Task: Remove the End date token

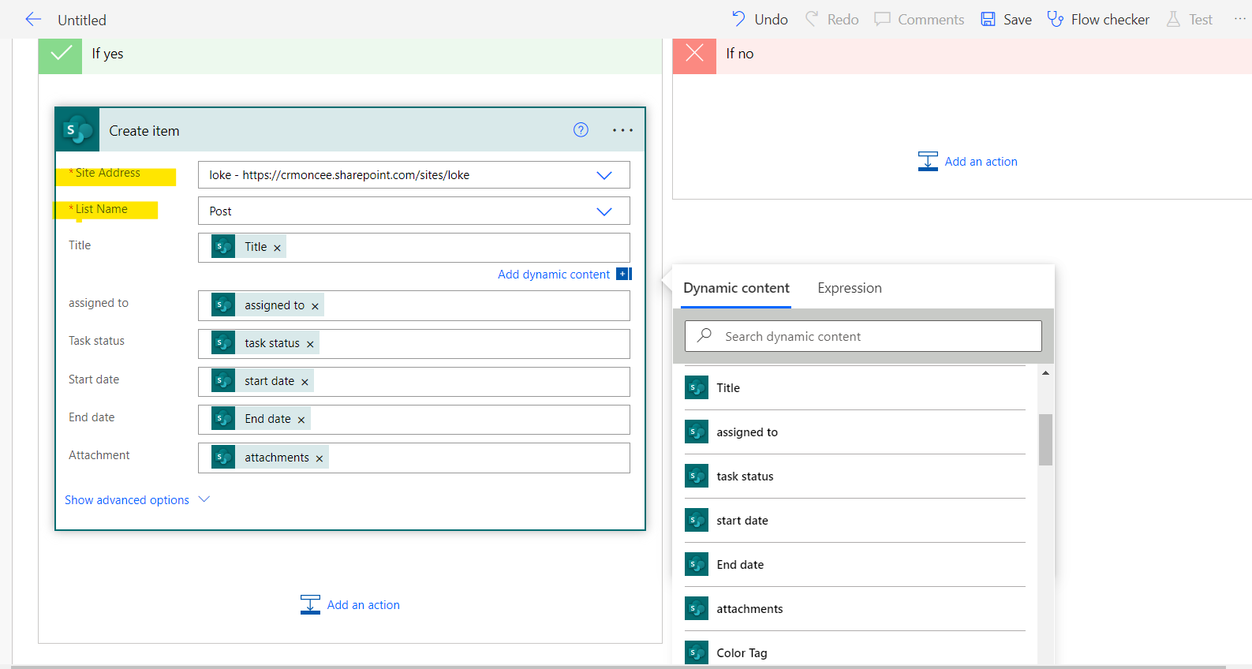Action: pyautogui.click(x=301, y=420)
